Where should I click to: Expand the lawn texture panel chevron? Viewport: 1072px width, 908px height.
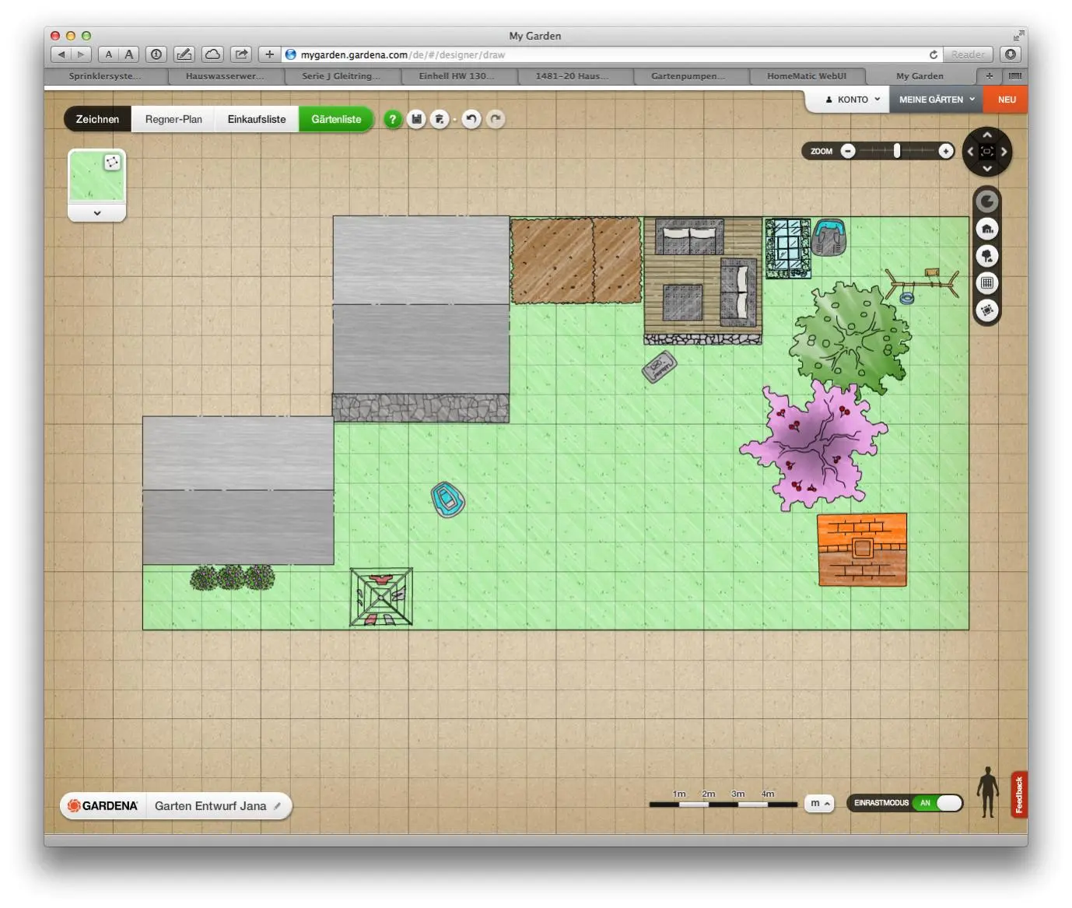(97, 213)
